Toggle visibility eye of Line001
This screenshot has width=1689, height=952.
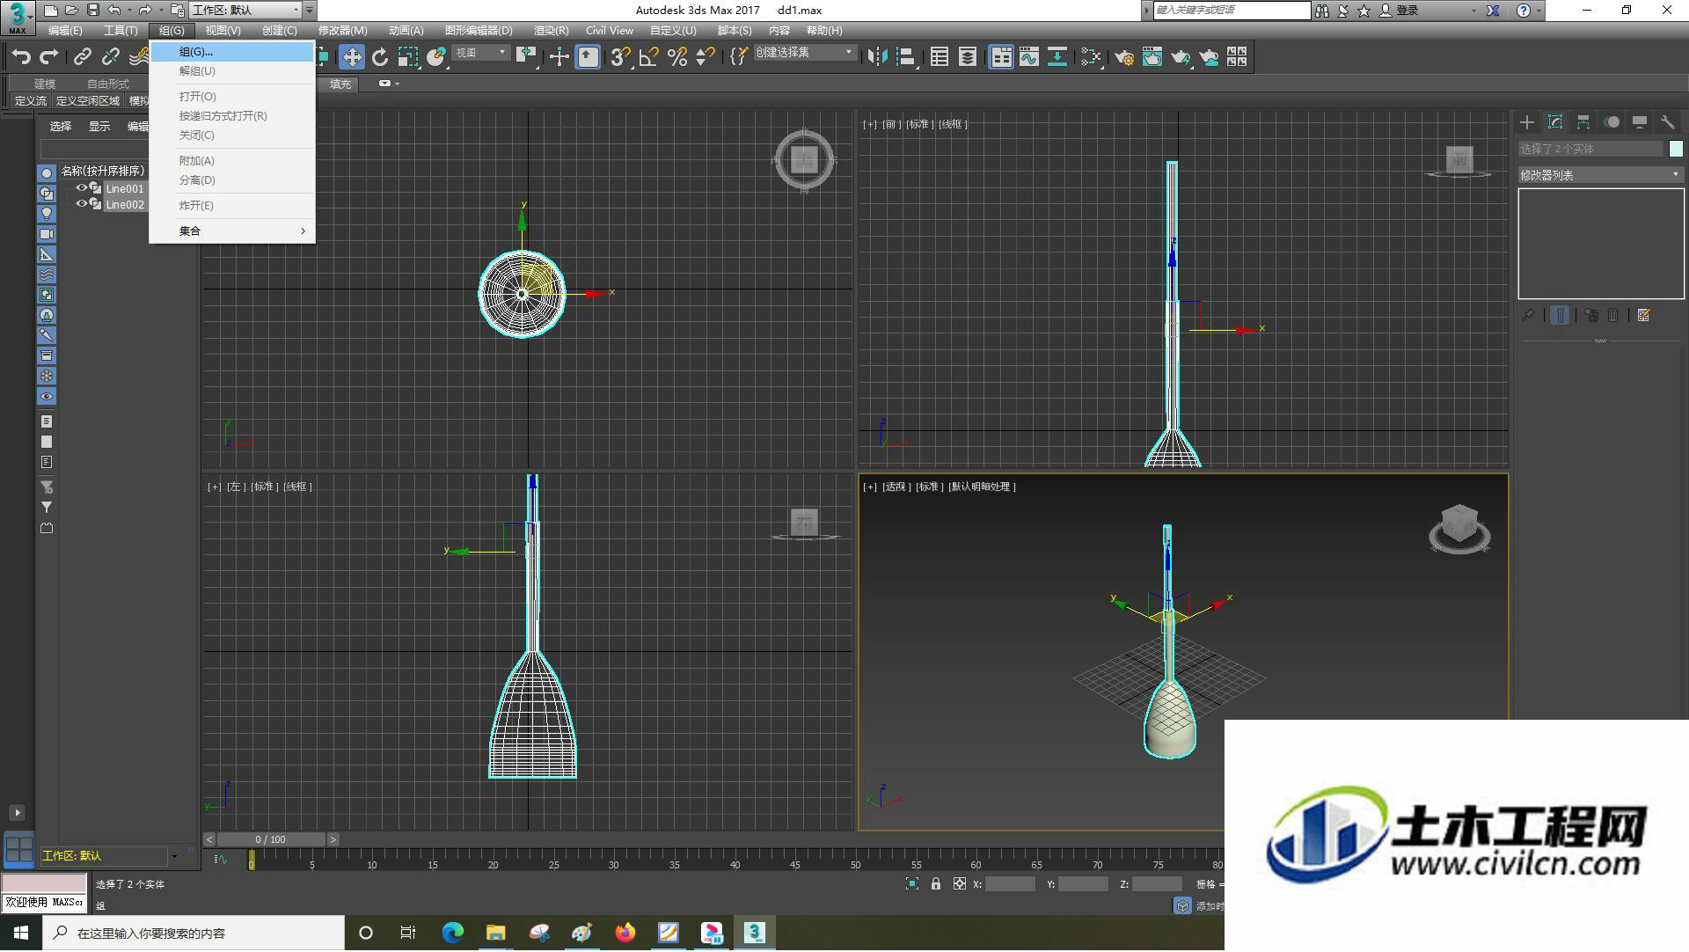point(81,187)
